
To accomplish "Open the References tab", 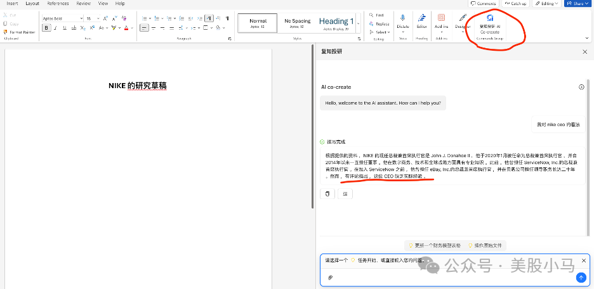I will pyautogui.click(x=58, y=3).
